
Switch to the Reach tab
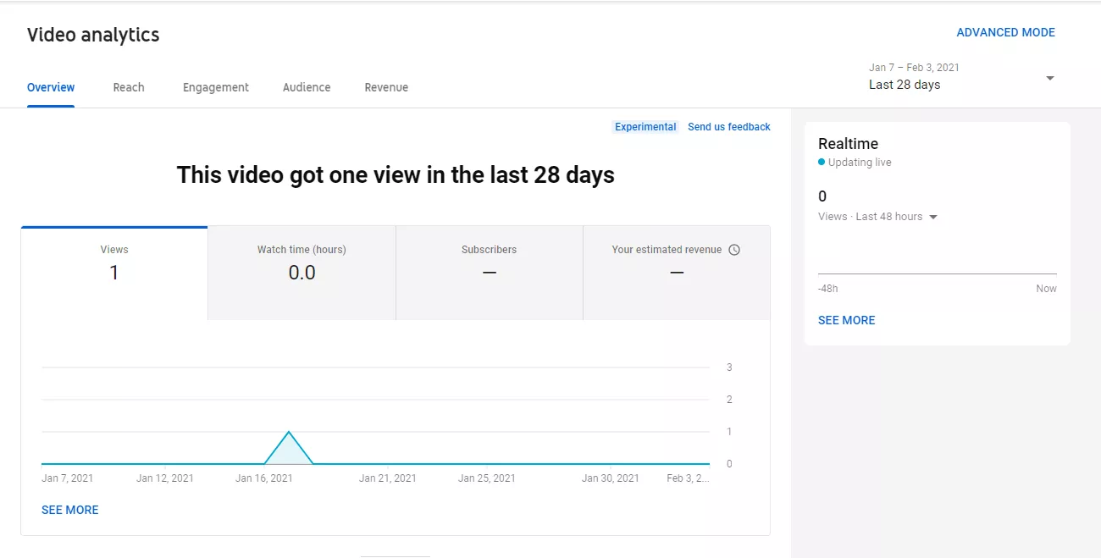(129, 87)
